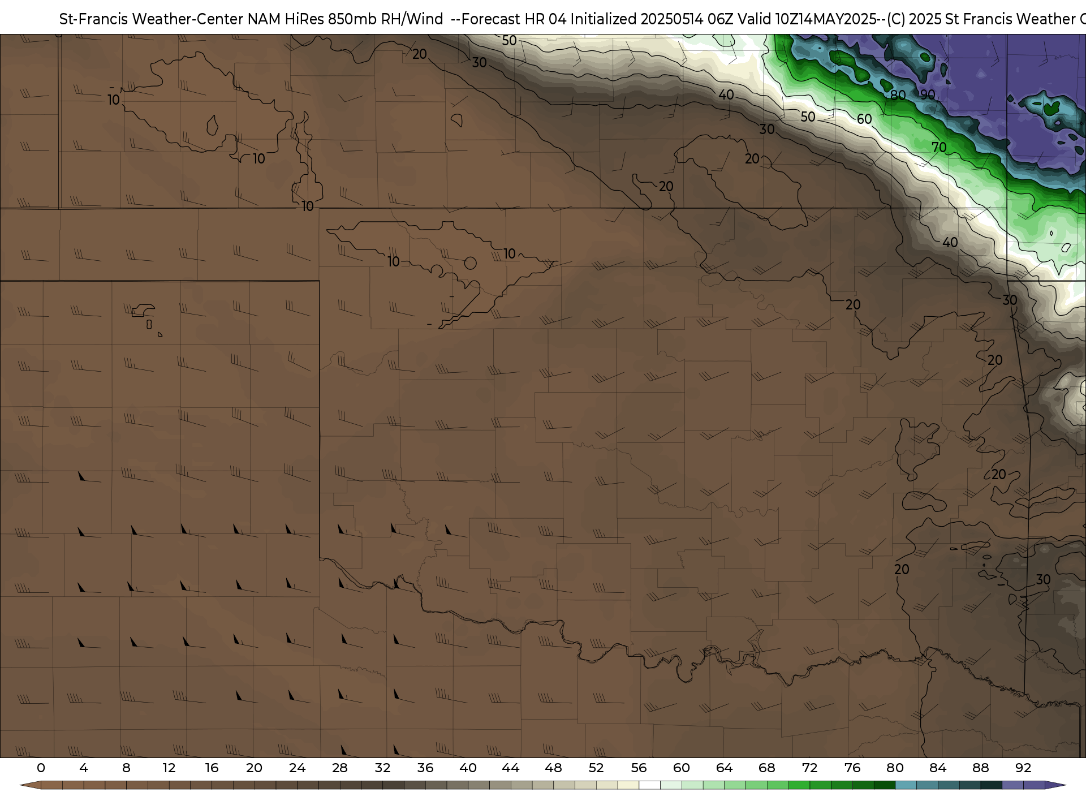Click the '32' tick label on the colorbar
The height and width of the screenshot is (792, 1086).
pyautogui.click(x=382, y=768)
